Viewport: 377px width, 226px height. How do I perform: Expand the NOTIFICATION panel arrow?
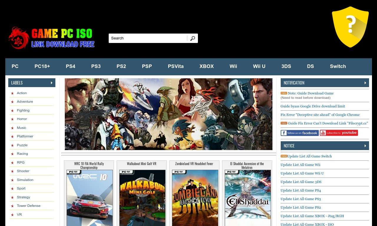click(x=365, y=83)
